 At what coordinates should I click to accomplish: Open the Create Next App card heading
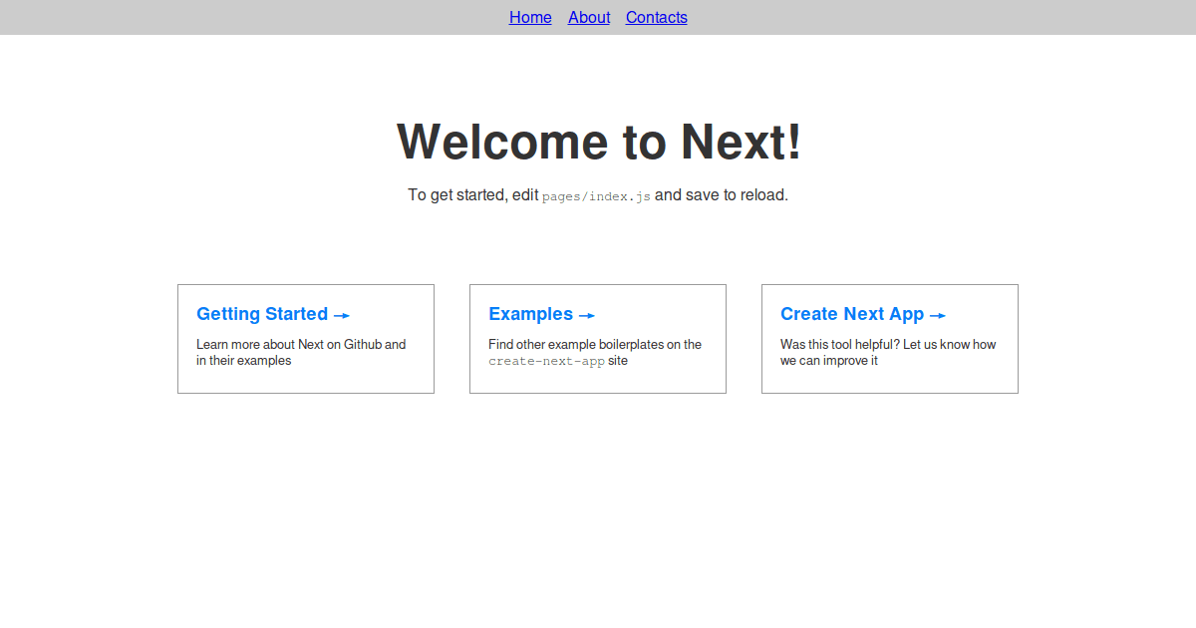863,314
